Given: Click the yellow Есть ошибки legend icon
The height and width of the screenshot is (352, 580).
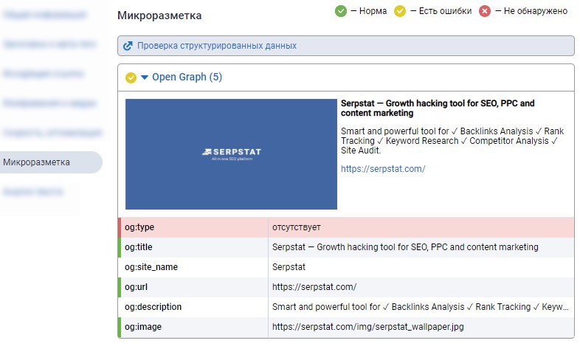Looking at the screenshot, I should [399, 11].
